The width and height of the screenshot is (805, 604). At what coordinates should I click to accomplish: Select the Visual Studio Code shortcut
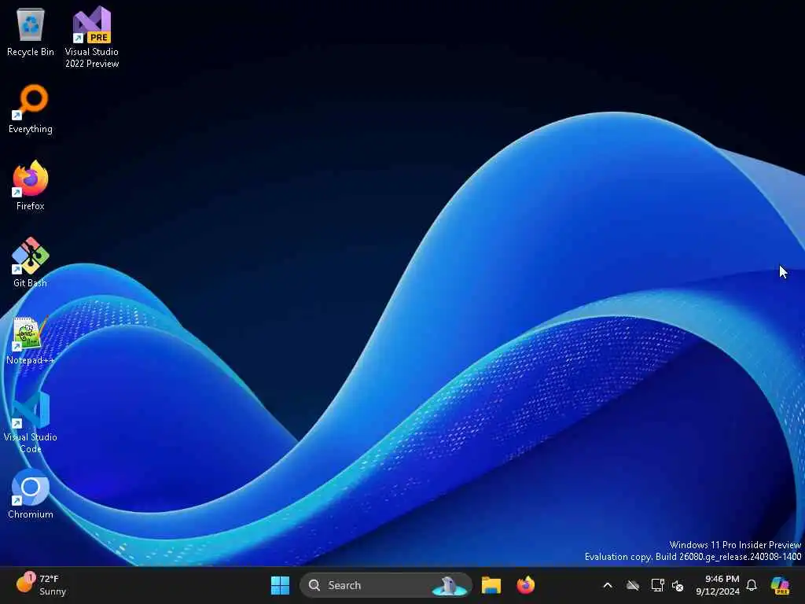31,422
